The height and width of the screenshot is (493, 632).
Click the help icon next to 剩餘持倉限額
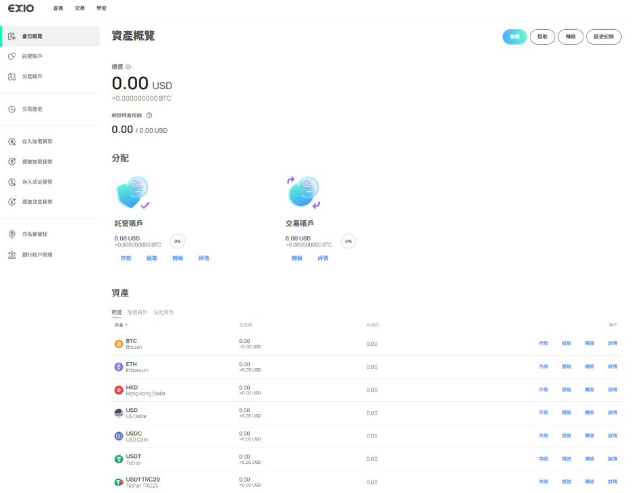coord(149,115)
